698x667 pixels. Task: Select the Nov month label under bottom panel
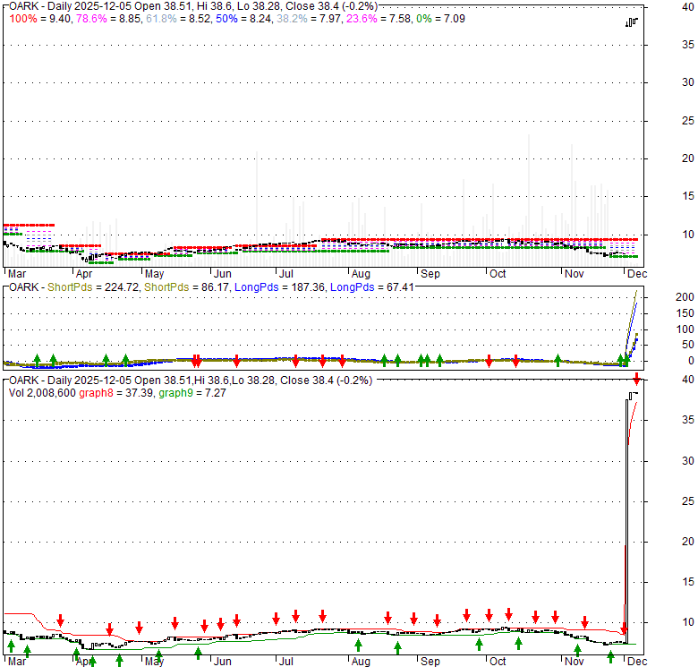click(575, 662)
